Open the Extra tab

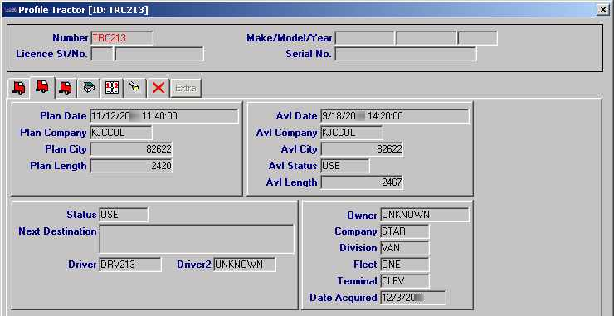pyautogui.click(x=186, y=88)
